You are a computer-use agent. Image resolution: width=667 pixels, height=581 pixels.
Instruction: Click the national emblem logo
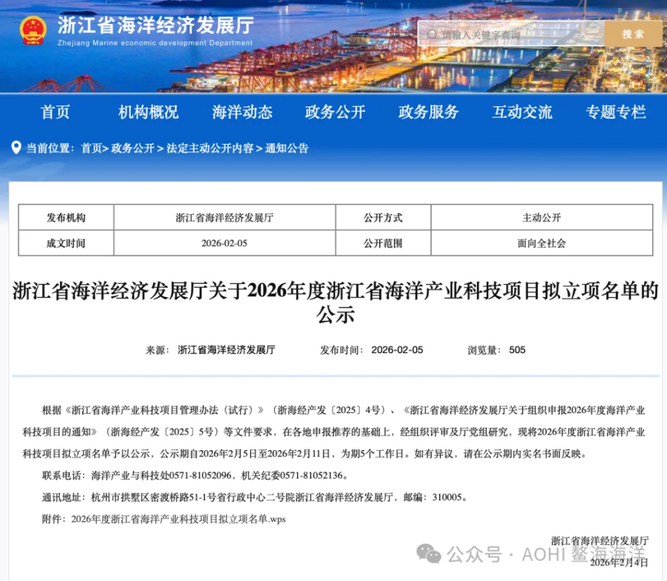[x=33, y=30]
